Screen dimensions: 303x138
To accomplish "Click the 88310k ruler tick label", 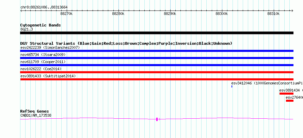I will point(274,14).
